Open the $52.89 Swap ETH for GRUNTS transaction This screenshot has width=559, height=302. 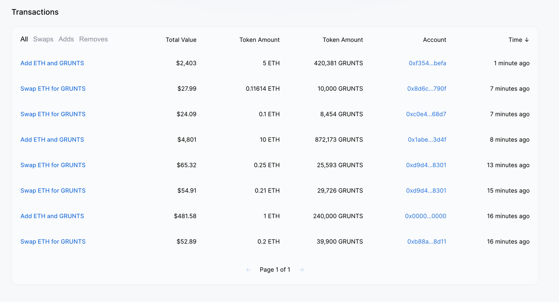53,242
